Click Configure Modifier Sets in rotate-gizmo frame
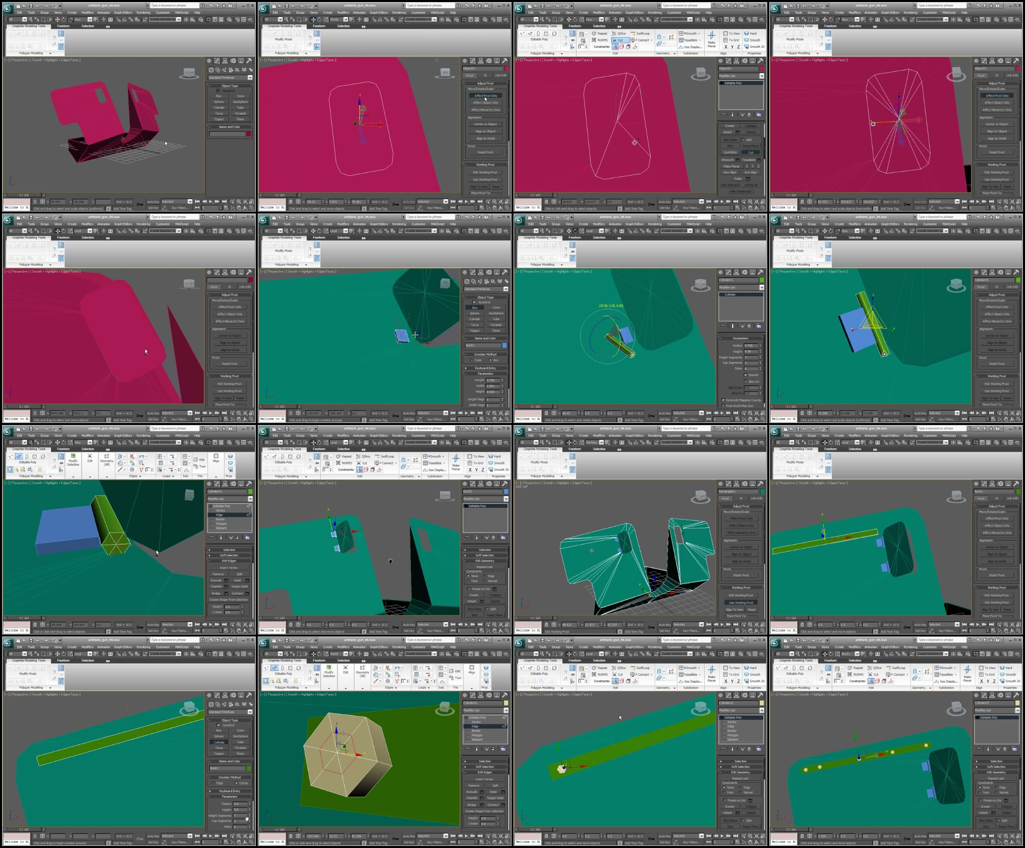 758,326
